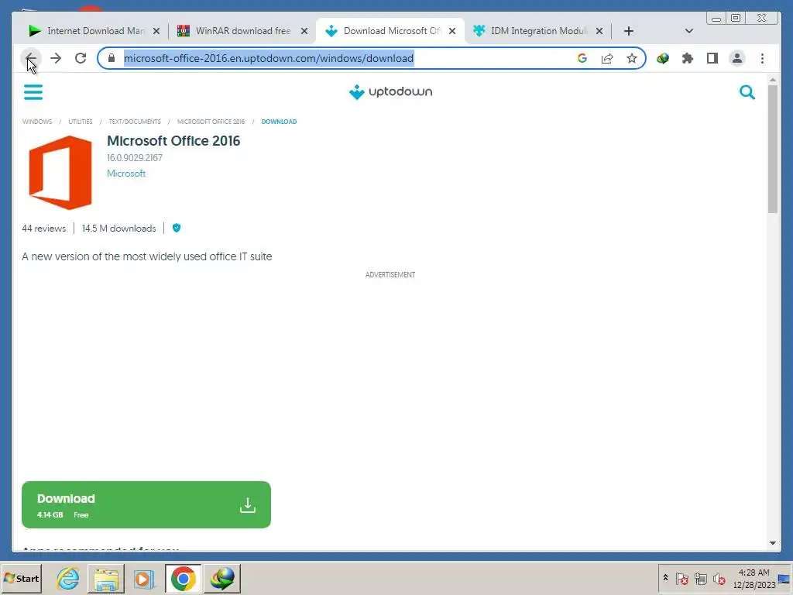This screenshot has width=793, height=595.
Task: Click the Microsoft Office 2016 heading
Action: [173, 141]
